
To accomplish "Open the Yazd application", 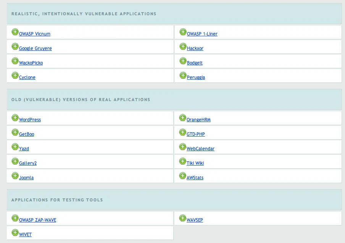I will click(24, 148).
